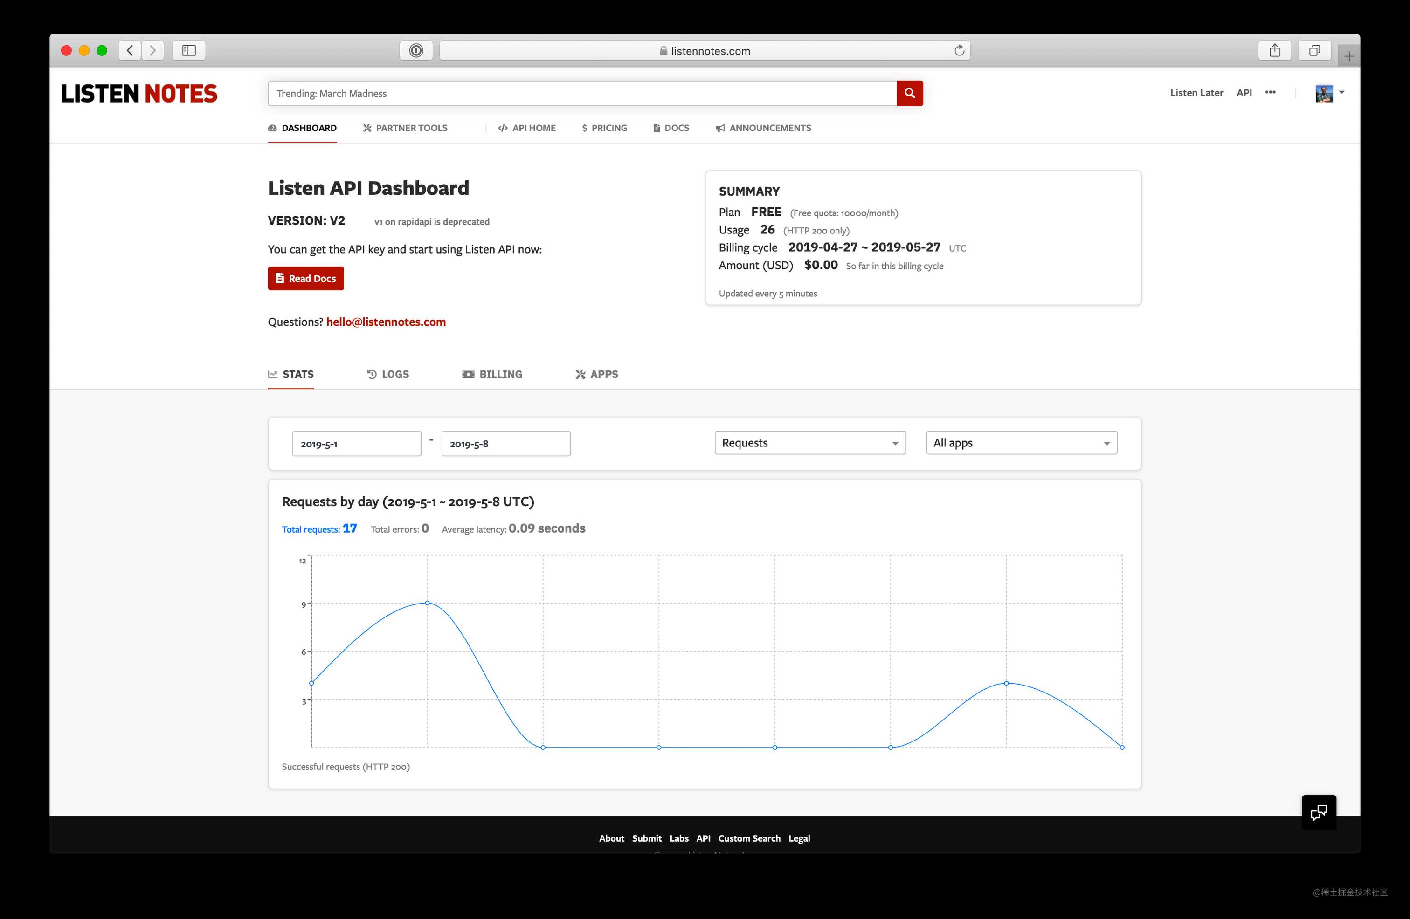The image size is (1410, 919).
Task: Click the Stats chart icon
Action: pyautogui.click(x=271, y=374)
